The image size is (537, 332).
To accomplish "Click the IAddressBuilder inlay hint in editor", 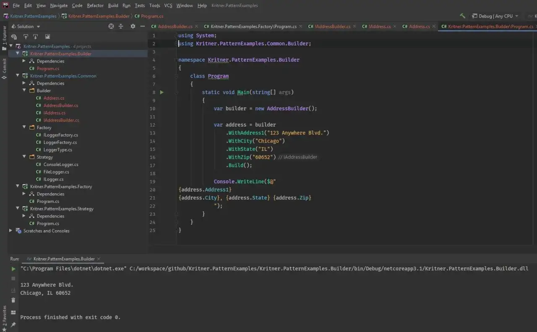I will [297, 157].
